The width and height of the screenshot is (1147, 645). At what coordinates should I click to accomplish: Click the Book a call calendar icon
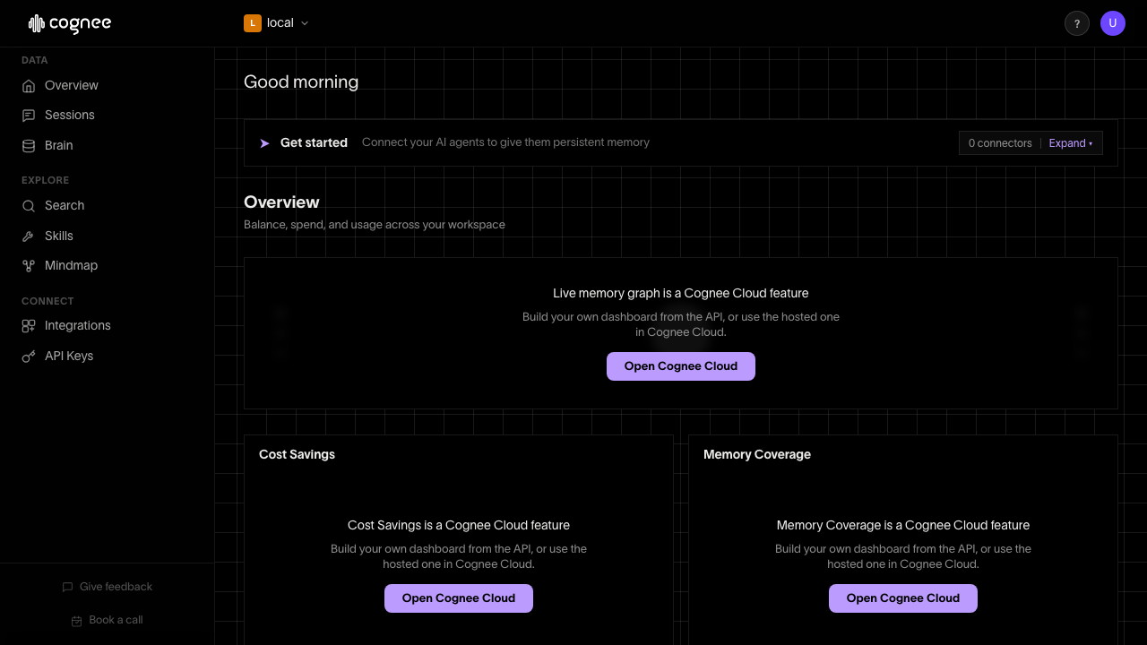point(76,621)
